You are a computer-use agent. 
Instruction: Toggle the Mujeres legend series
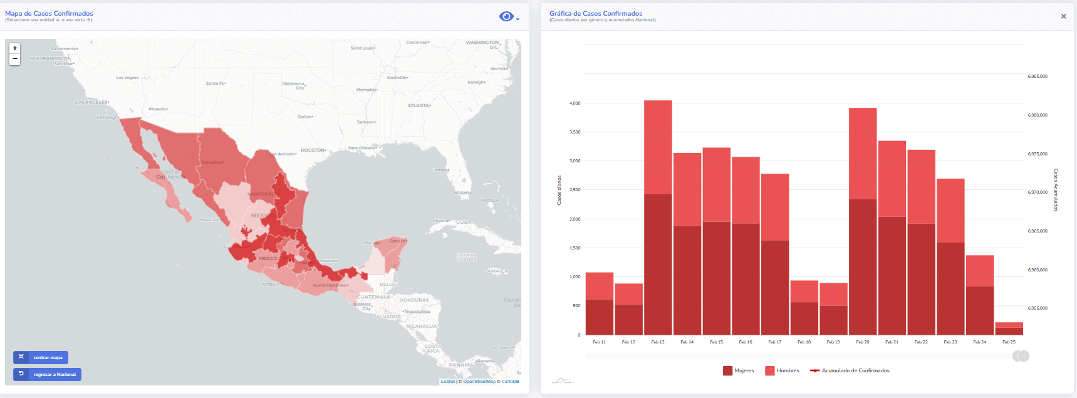[x=739, y=370]
